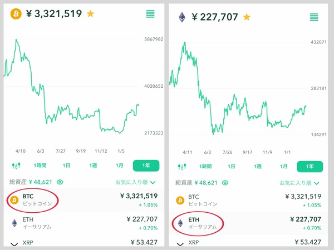The image size is (334, 250).
Task: Open お気に入り順 sort dropdown on right panel
Action: pyautogui.click(x=299, y=183)
